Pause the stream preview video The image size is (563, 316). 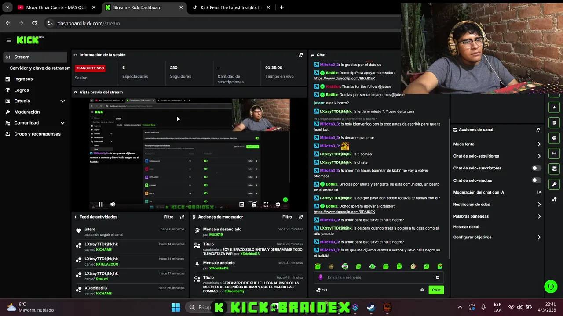click(101, 204)
